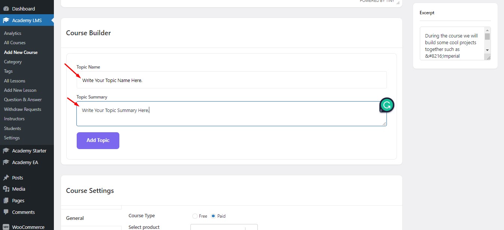Click the Topic Summary label

point(92,97)
